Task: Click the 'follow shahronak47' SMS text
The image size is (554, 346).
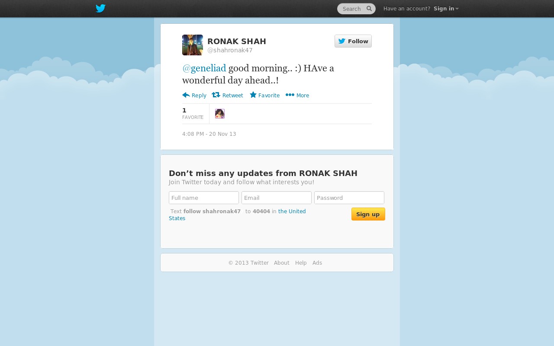Action: 212,211
